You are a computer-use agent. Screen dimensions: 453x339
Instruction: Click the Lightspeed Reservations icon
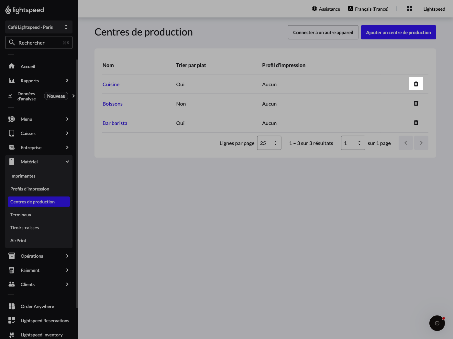coord(12,320)
